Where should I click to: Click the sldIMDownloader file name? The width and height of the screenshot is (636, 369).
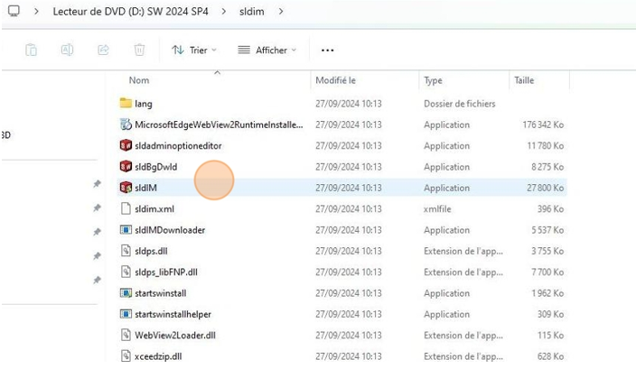tap(170, 230)
